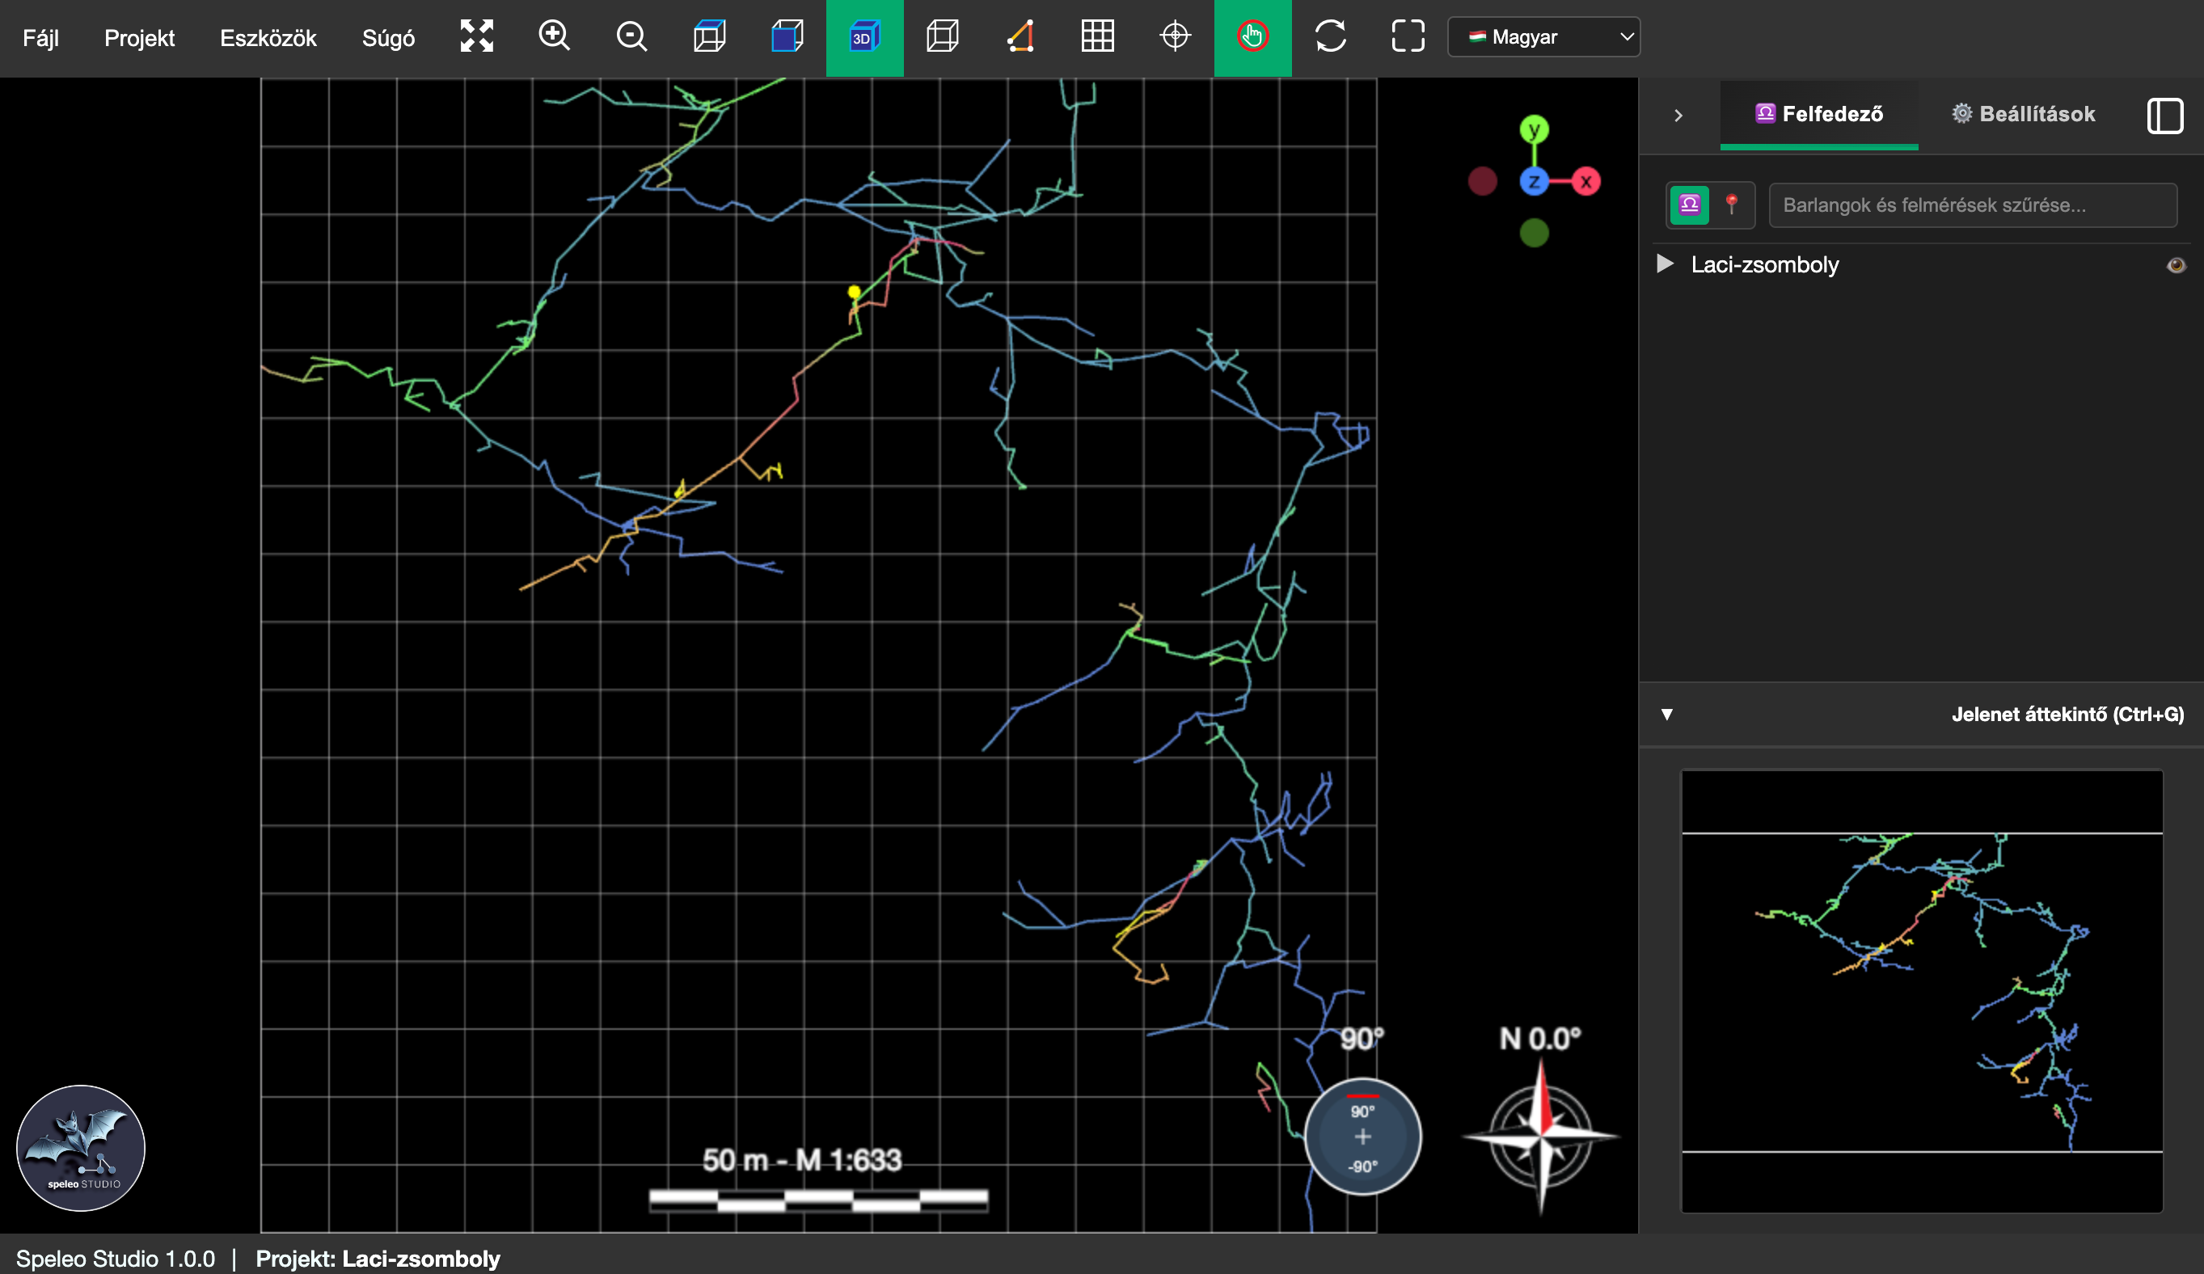
Task: Open the Magyar language dropdown
Action: 1543,36
